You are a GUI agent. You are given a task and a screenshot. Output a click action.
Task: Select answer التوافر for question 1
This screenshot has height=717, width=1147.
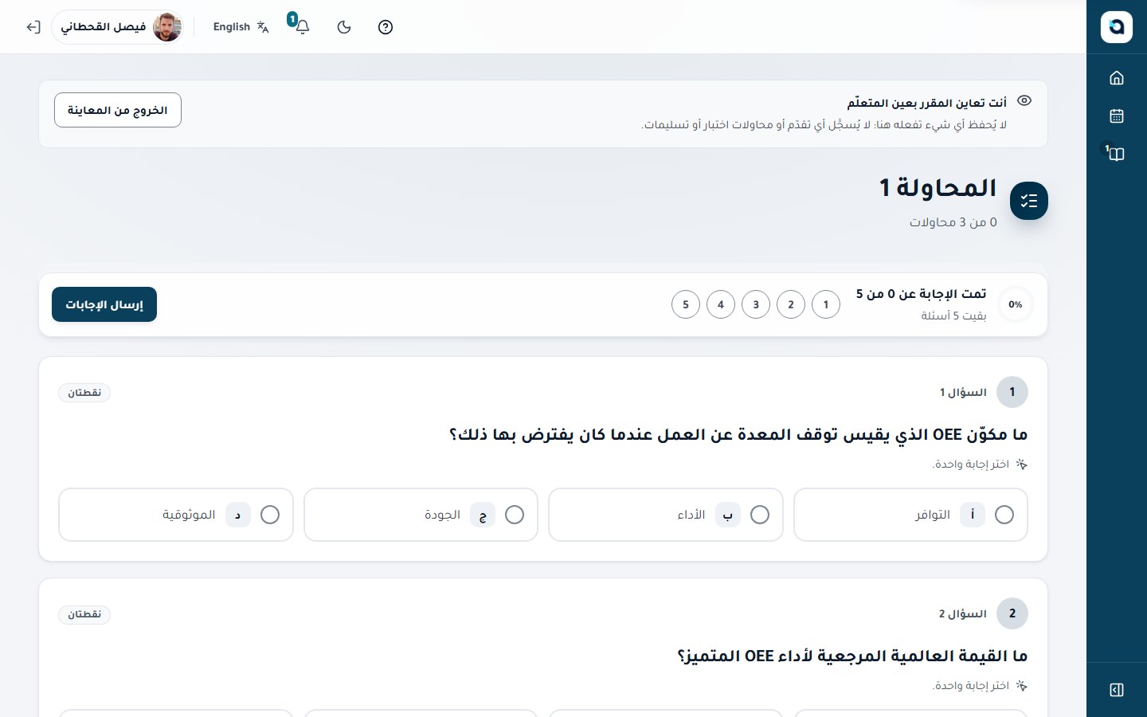[910, 515]
